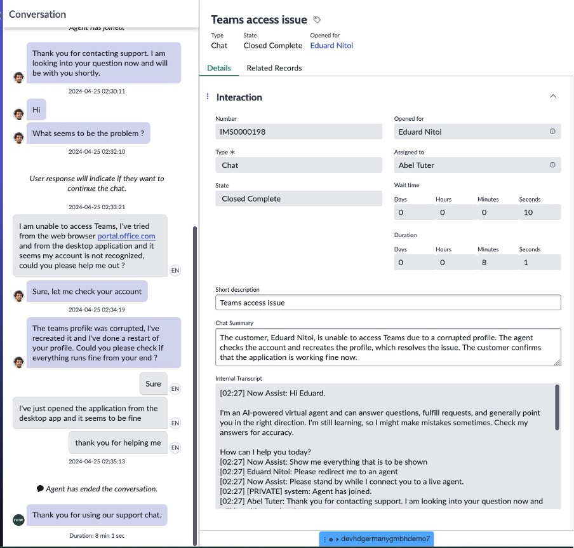
Task: Click the State field Closed Complete
Action: click(x=298, y=198)
